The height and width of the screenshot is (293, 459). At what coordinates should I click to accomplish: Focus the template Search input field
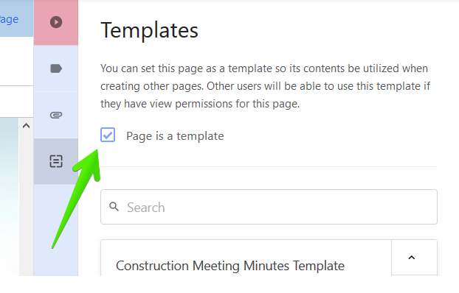pos(269,207)
